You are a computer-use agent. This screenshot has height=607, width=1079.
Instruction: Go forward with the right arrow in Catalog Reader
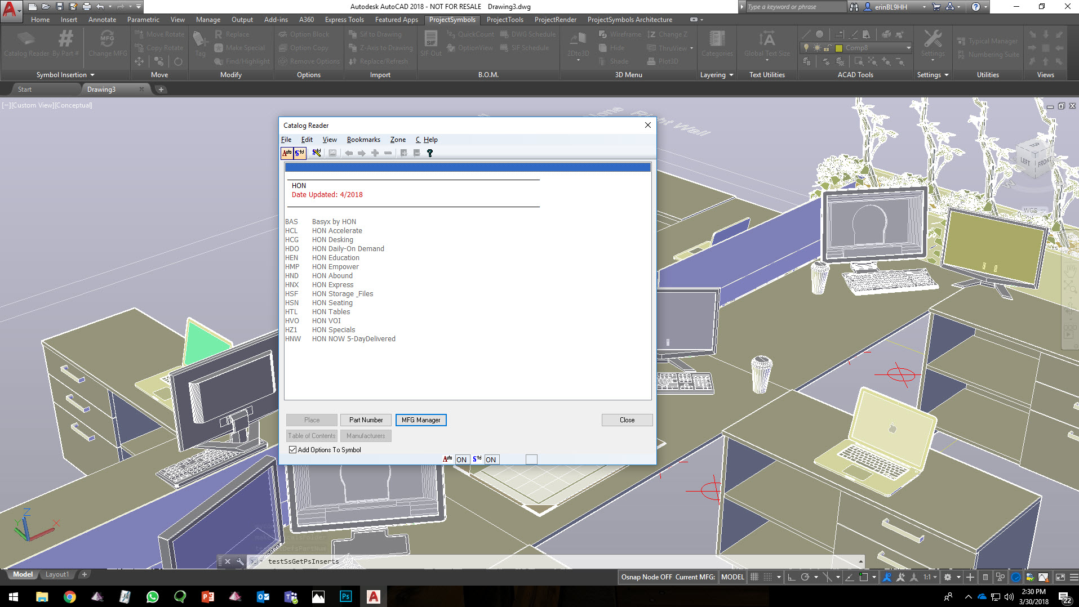(x=362, y=153)
